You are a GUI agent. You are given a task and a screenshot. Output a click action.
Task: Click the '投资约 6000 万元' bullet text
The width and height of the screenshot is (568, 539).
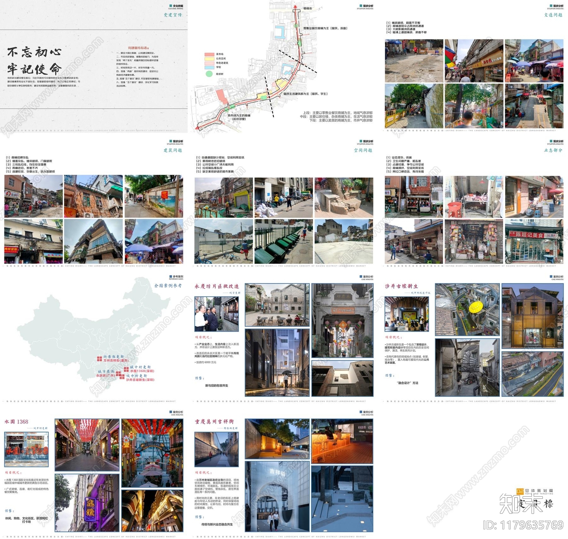coord(206,362)
